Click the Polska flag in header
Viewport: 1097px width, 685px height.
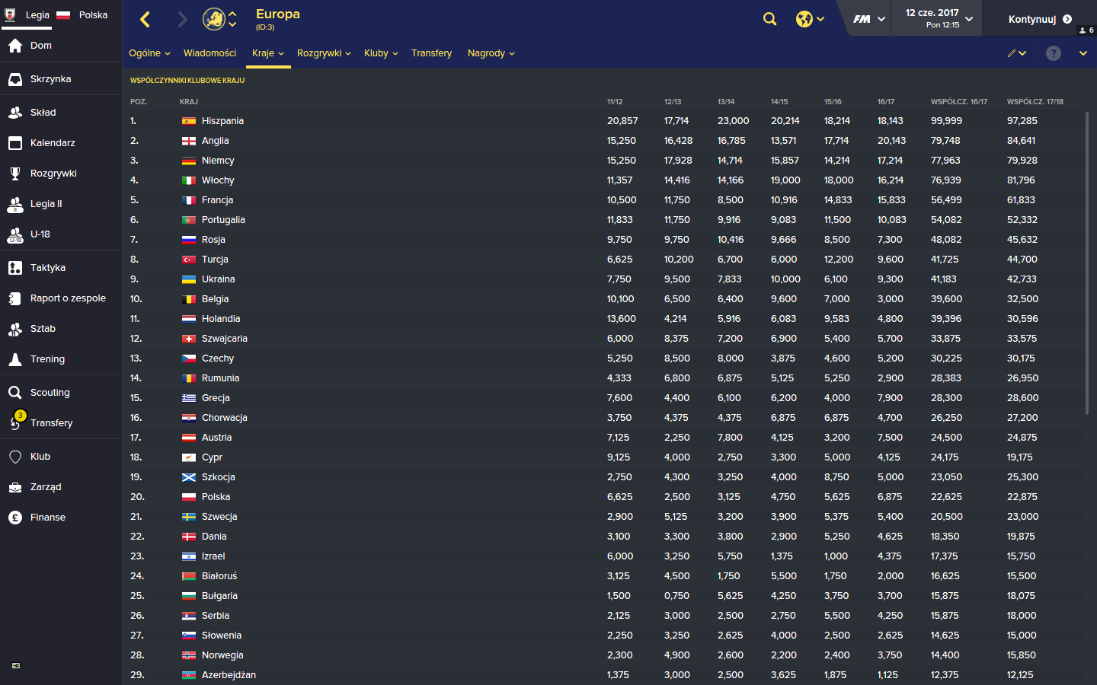[64, 14]
